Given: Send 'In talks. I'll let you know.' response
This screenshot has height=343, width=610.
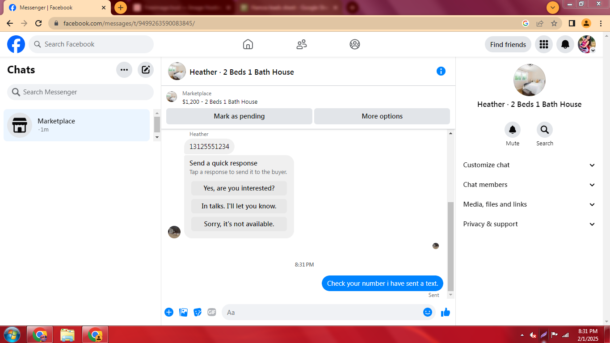Looking at the screenshot, I should click(239, 206).
